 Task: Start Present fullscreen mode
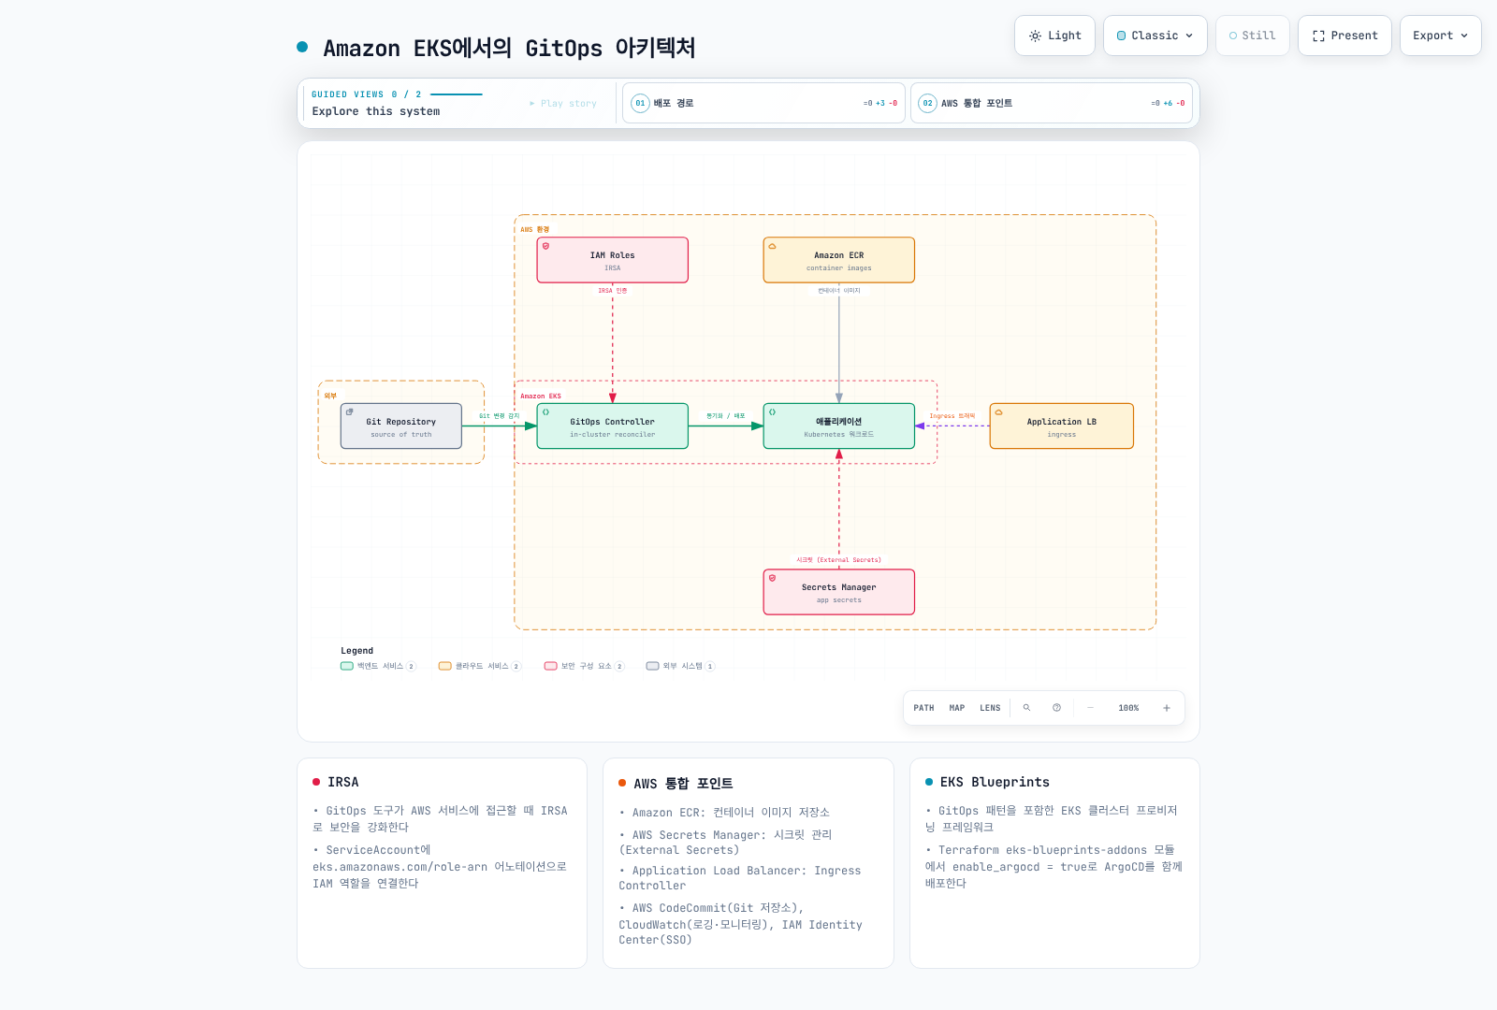[x=1344, y=36]
